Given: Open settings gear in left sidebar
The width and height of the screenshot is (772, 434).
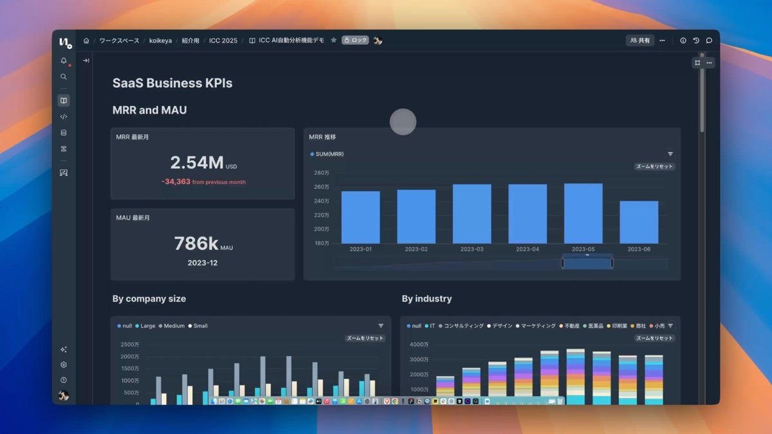Looking at the screenshot, I should click(x=64, y=365).
